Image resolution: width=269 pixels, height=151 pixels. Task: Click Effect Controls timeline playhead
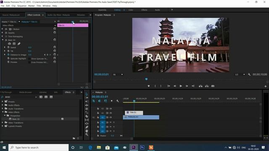pyautogui.click(x=73, y=22)
